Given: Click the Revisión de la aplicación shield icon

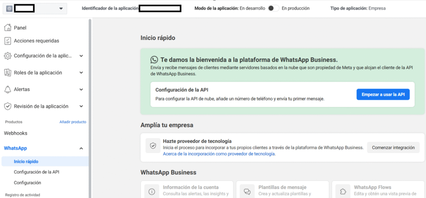Looking at the screenshot, I should click(7, 106).
